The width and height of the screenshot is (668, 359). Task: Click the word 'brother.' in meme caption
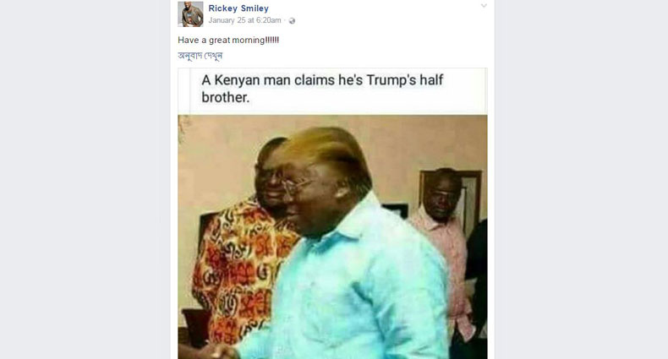pyautogui.click(x=226, y=97)
